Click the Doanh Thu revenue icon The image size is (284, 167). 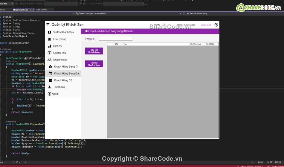49,53
